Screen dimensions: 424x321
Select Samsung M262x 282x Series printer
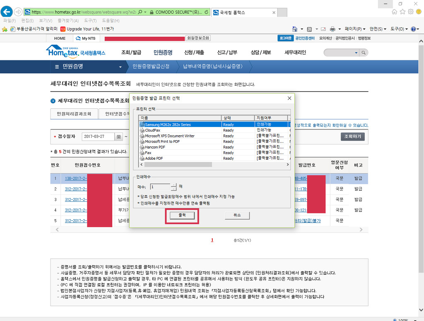(214, 125)
